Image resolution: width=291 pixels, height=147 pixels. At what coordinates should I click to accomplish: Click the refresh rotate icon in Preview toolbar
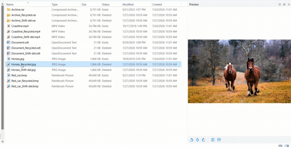(x=198, y=140)
